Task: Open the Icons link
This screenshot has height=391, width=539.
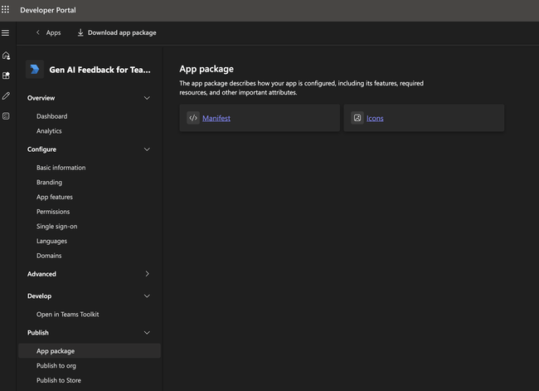Action: pyautogui.click(x=375, y=119)
